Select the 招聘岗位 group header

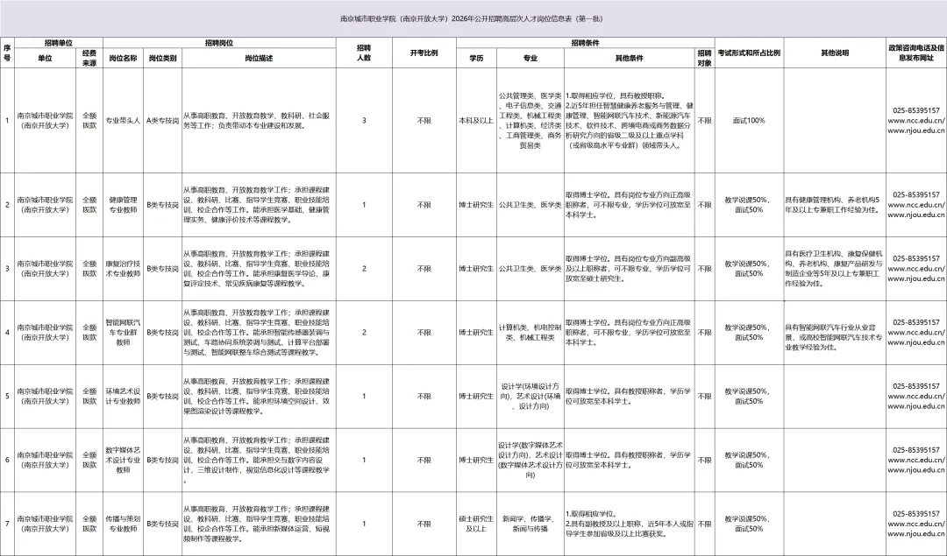(219, 43)
